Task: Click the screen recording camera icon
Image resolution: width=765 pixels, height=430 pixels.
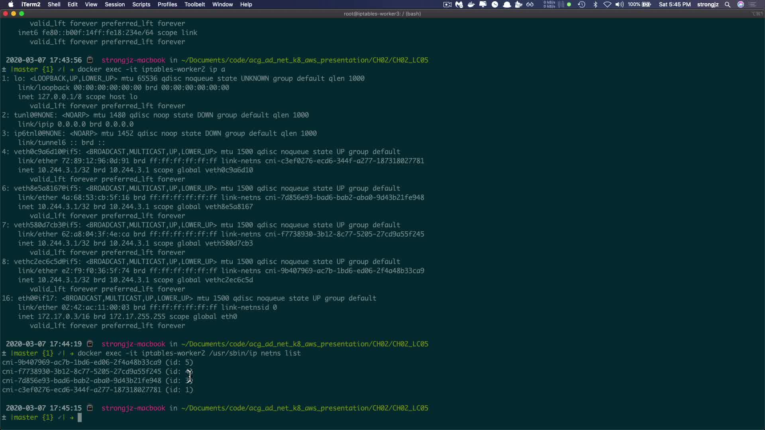Action: click(447, 4)
